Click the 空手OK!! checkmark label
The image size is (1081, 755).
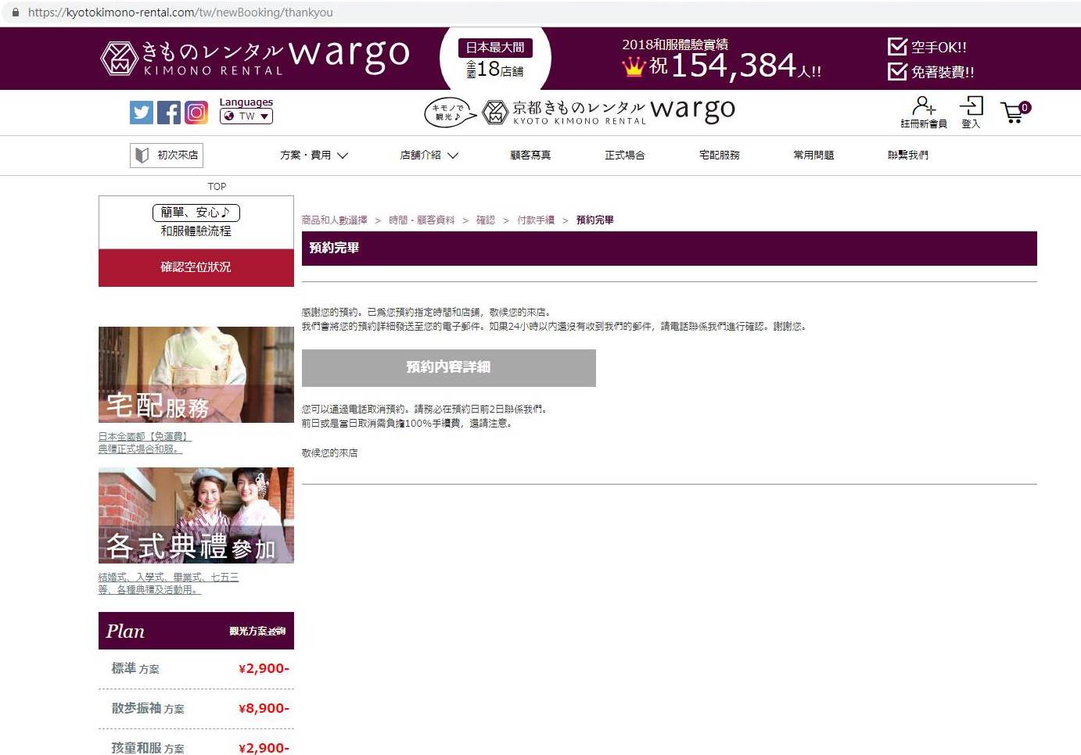[x=928, y=47]
